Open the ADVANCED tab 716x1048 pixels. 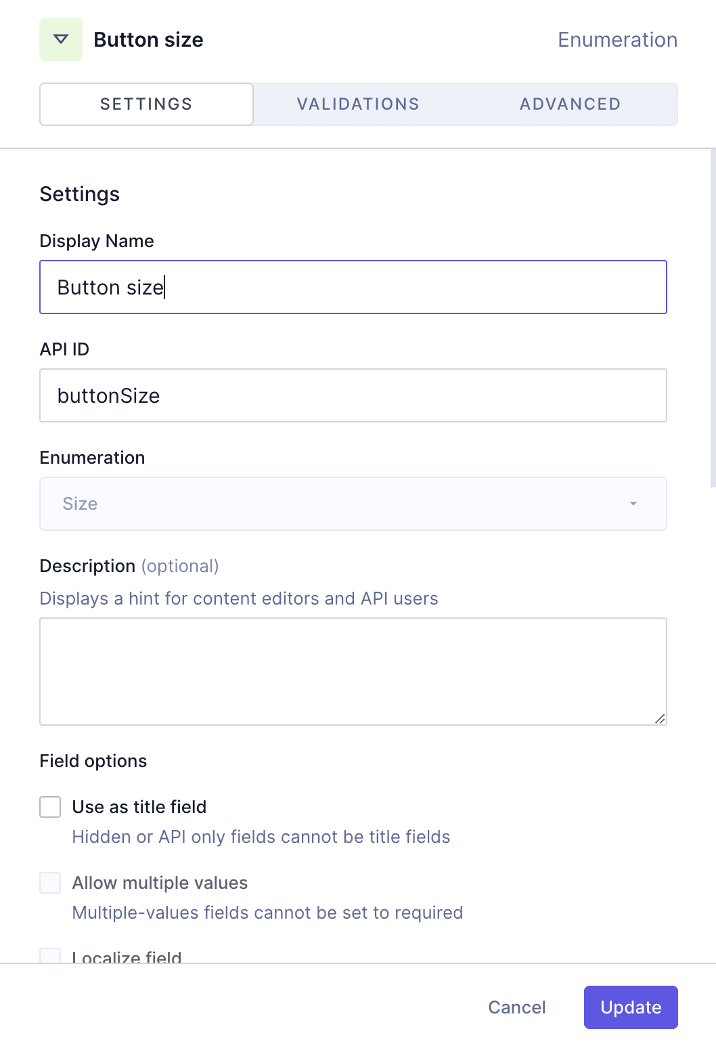click(x=570, y=104)
